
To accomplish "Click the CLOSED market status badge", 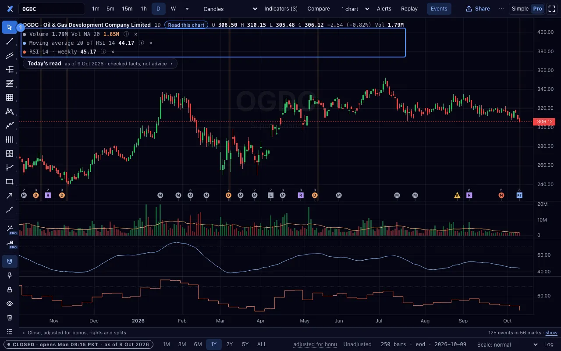I will 78,344.
